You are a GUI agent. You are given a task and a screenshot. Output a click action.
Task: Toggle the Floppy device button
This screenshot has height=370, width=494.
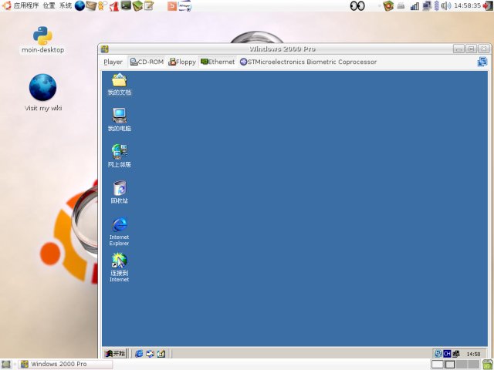tap(182, 62)
